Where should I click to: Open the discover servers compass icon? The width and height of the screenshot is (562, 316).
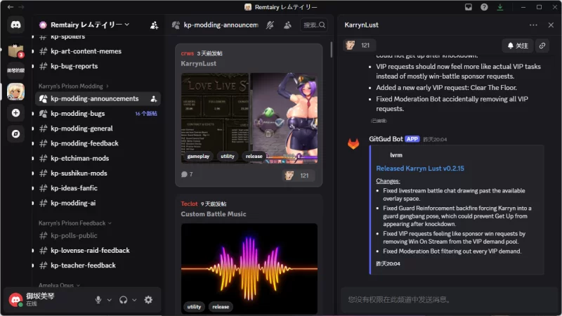[15, 133]
